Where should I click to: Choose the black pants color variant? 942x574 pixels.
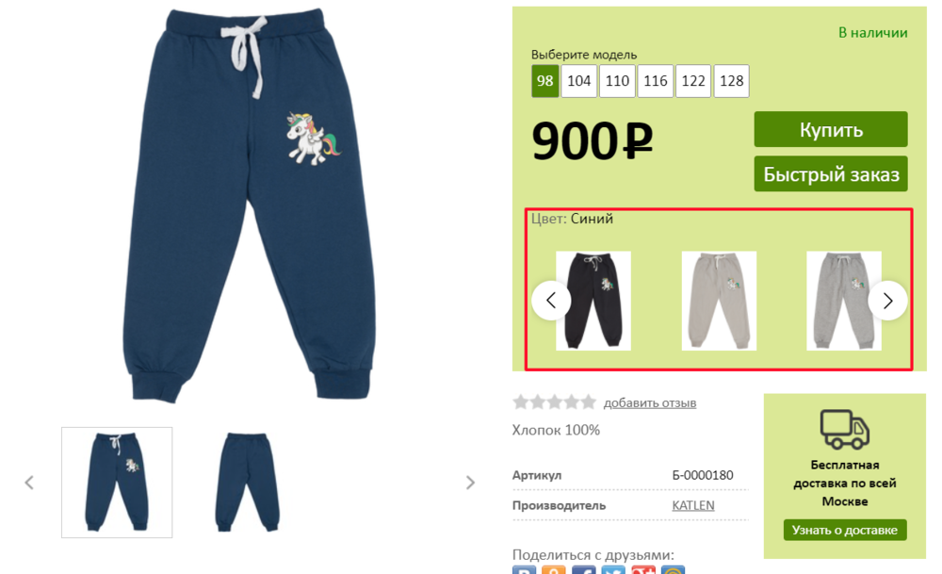593,301
